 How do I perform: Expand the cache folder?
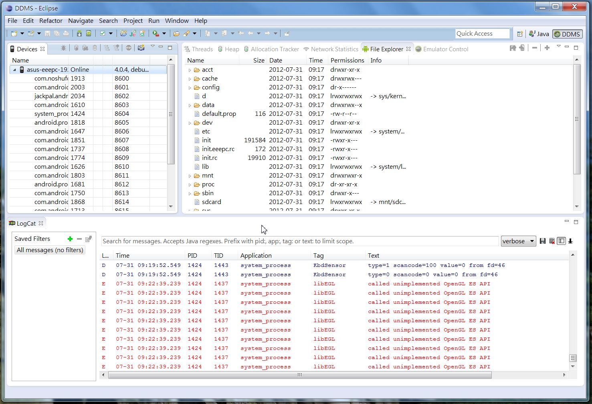coord(190,79)
